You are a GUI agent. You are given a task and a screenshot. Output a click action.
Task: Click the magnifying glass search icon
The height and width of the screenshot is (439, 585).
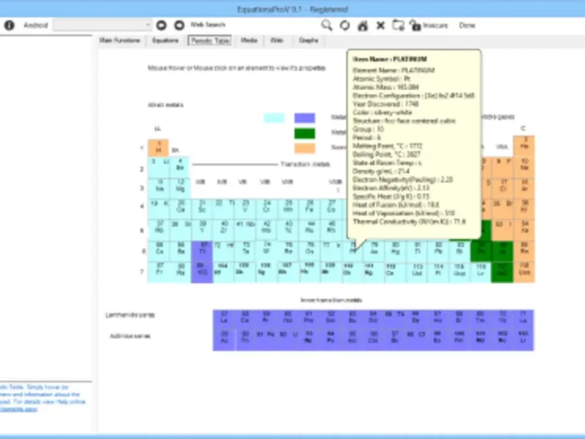click(x=326, y=26)
